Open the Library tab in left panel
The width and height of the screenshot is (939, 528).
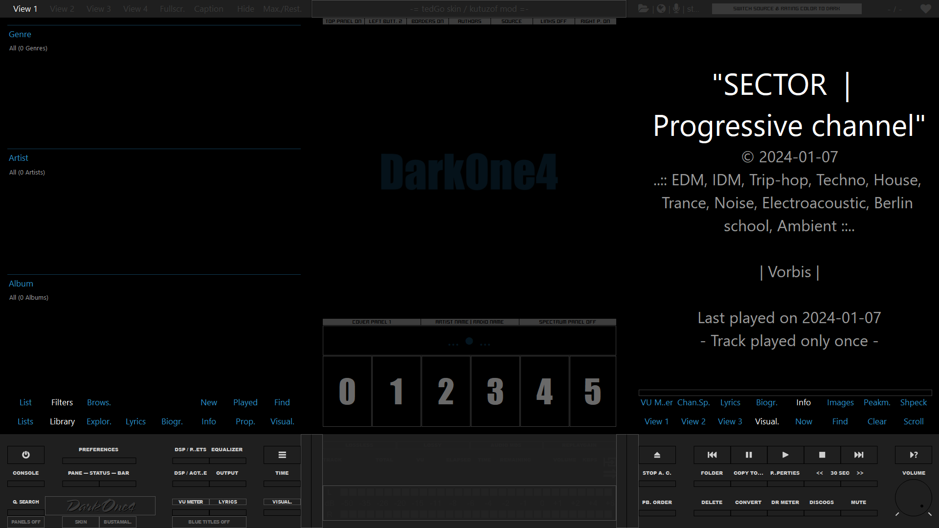(62, 421)
